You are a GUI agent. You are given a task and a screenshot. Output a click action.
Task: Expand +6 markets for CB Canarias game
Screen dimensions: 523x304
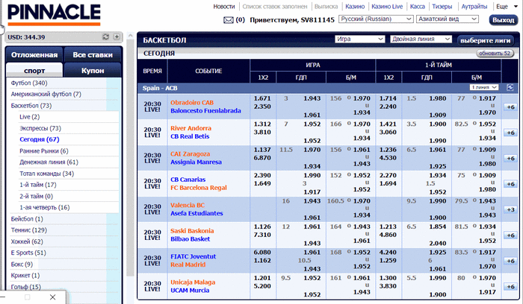(x=510, y=184)
